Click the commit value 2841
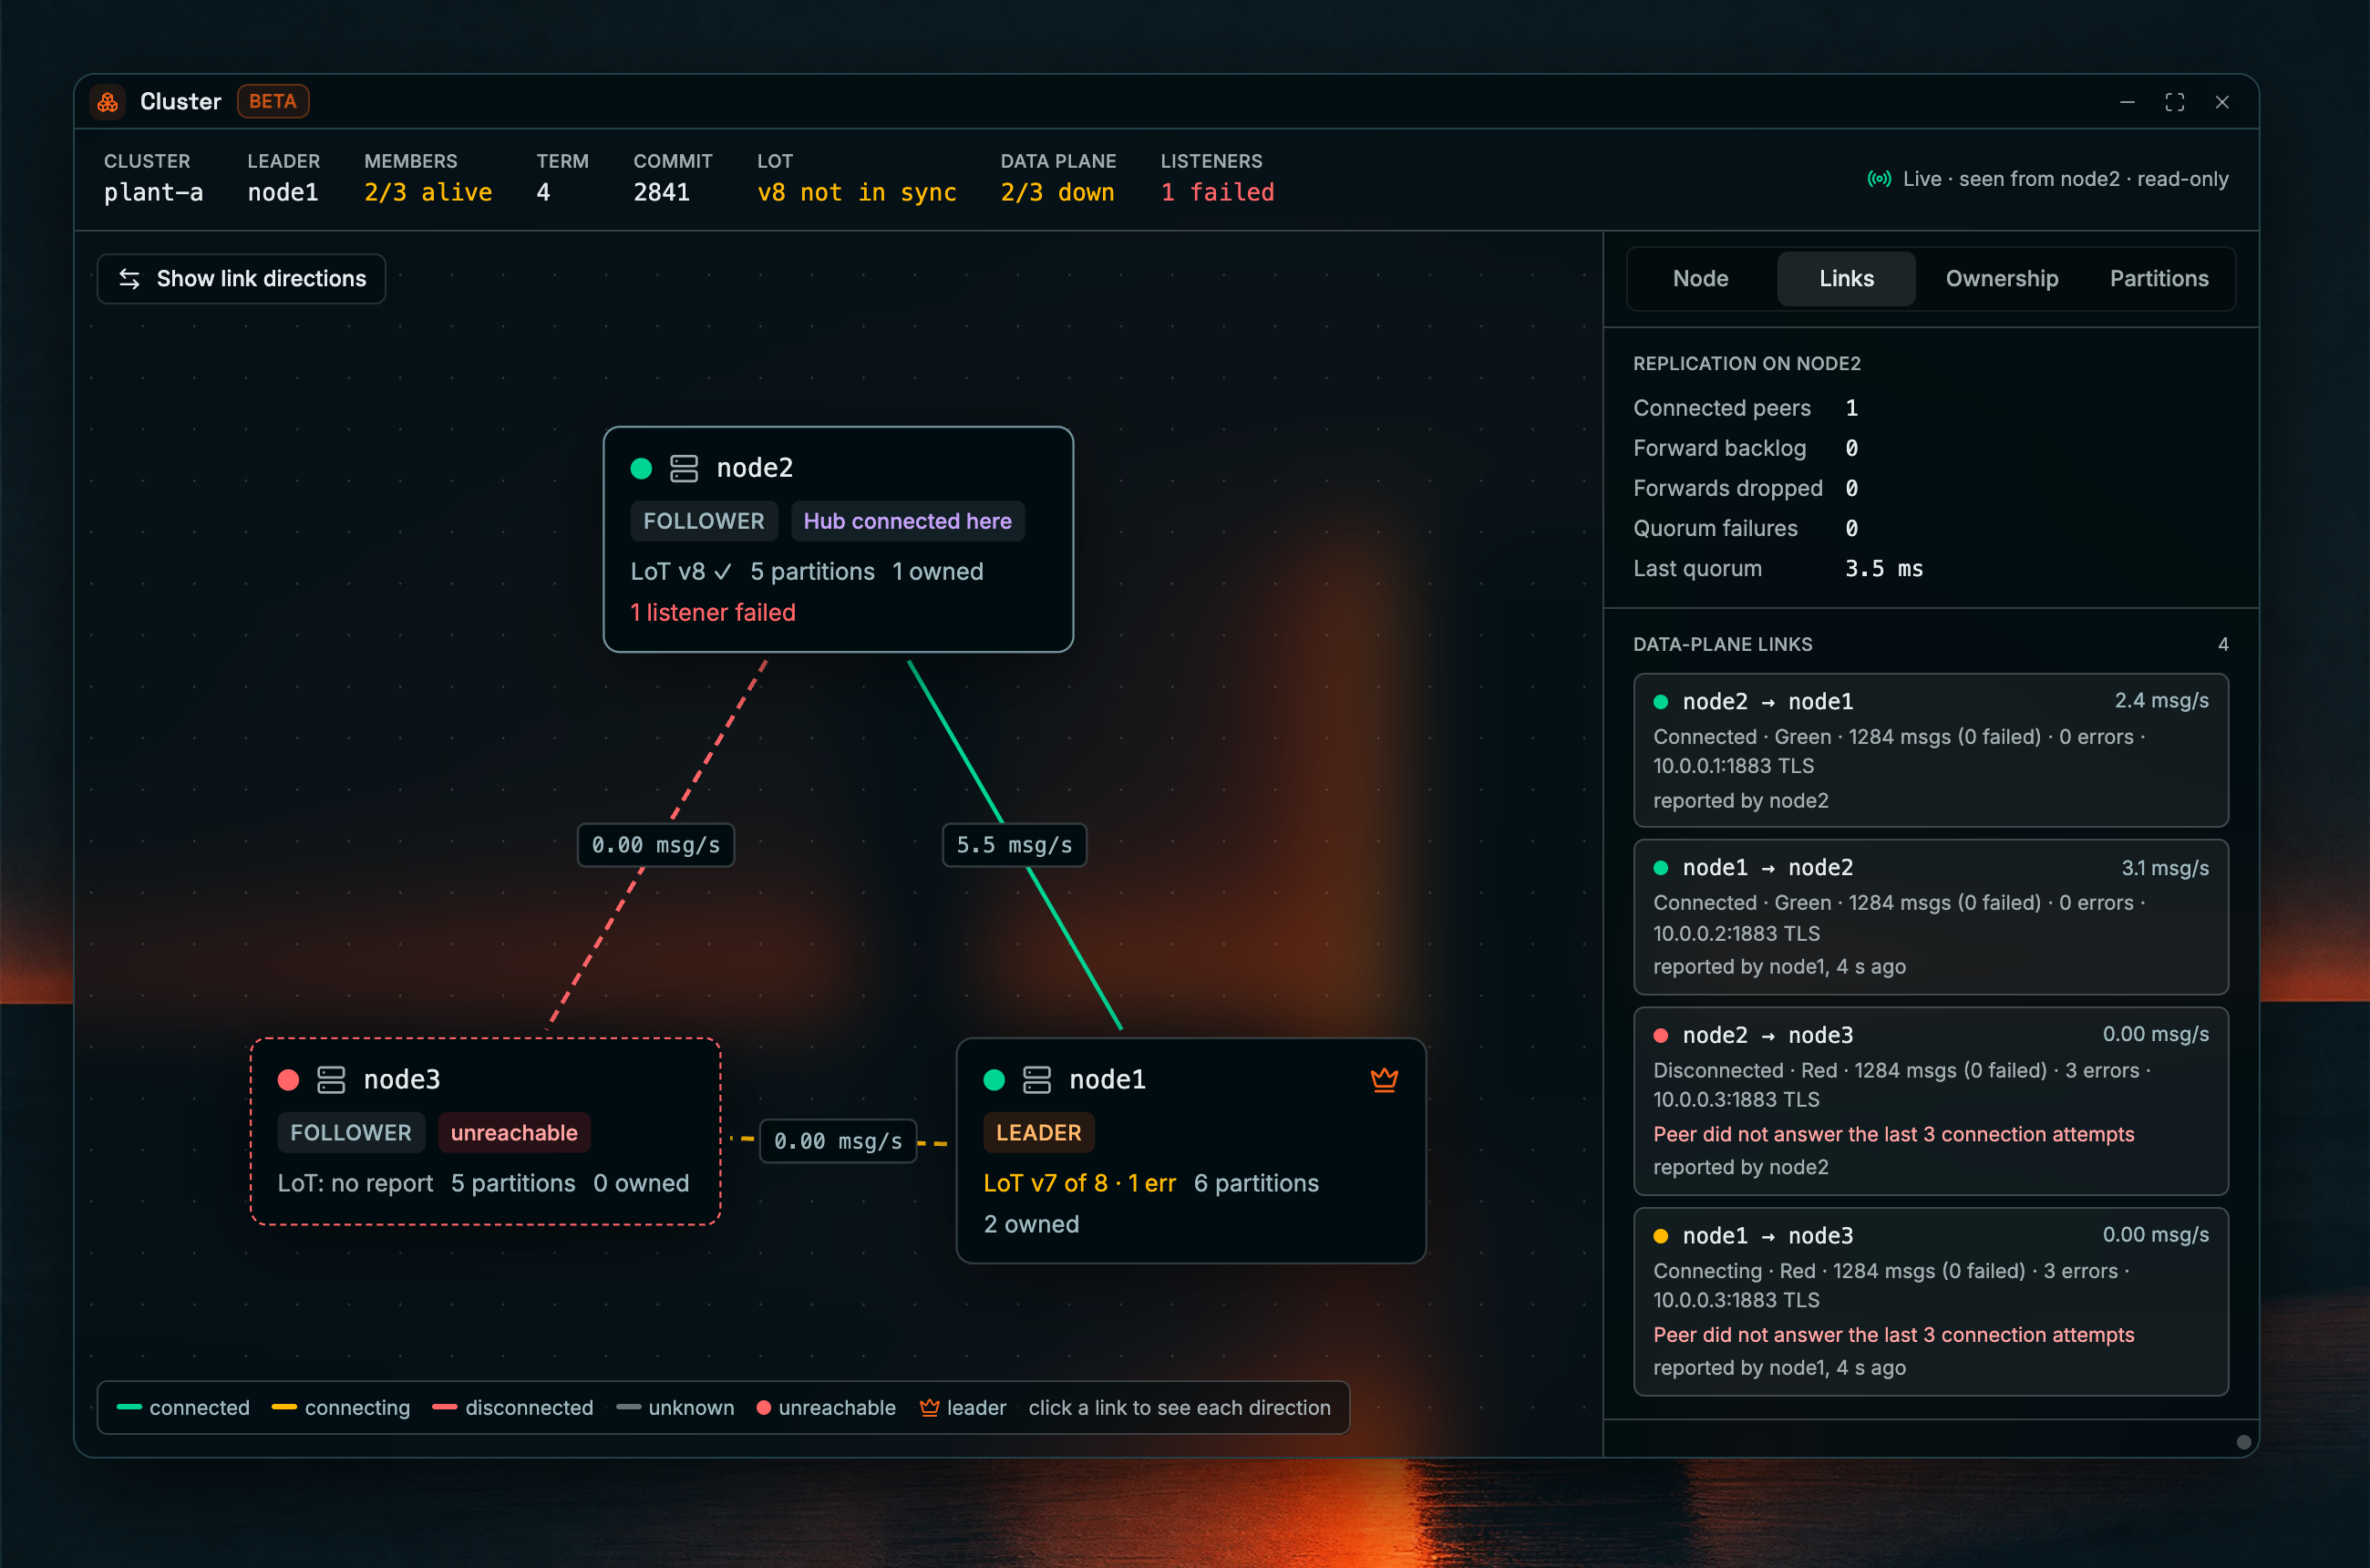2370x1568 pixels. coord(661,192)
